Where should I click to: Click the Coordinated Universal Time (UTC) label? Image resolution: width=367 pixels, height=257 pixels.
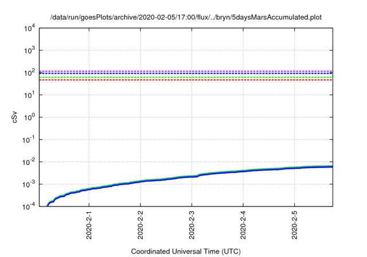point(186,251)
